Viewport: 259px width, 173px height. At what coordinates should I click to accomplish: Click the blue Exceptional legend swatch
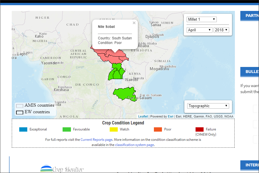[23, 129]
